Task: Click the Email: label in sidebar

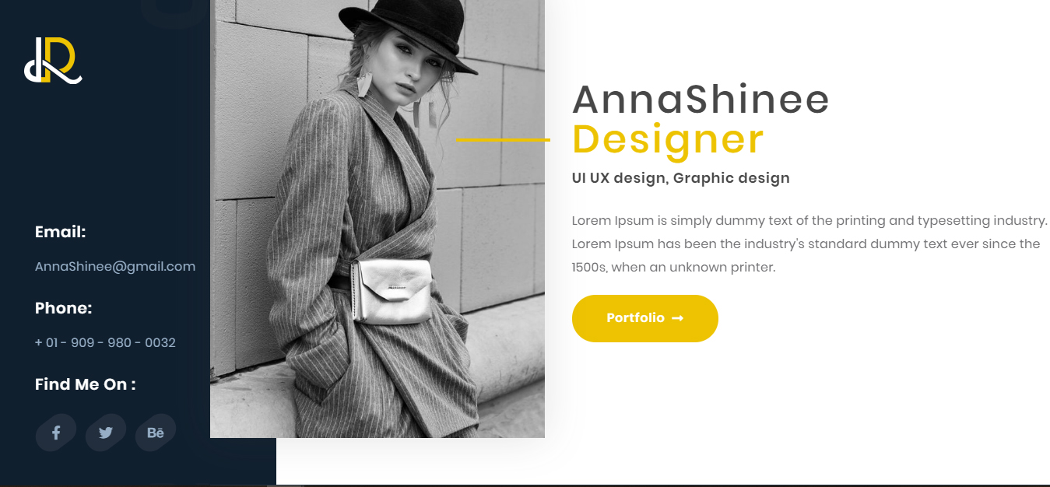Action: (x=61, y=232)
